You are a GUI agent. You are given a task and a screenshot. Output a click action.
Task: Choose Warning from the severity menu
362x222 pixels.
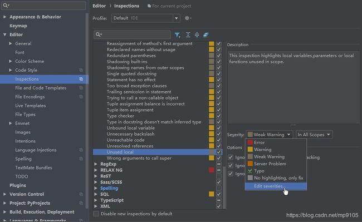pyautogui.click(x=276, y=150)
